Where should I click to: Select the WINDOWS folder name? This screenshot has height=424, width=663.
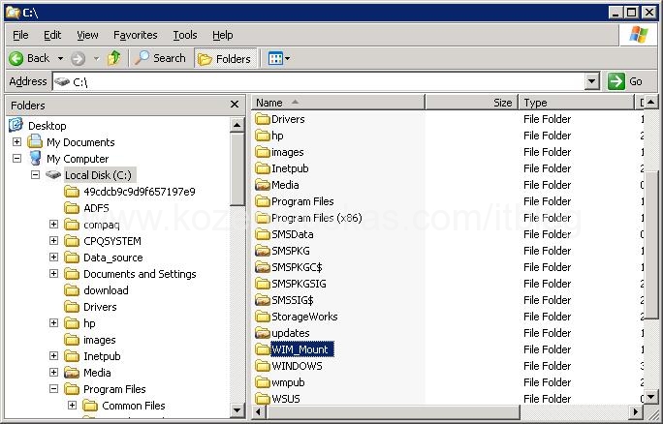297,366
